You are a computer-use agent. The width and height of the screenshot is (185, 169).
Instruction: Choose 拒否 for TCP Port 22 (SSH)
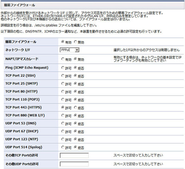pos(75,76)
